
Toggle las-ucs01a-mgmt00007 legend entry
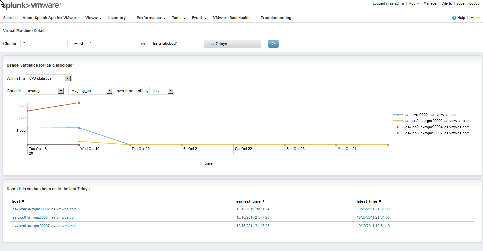point(431,133)
